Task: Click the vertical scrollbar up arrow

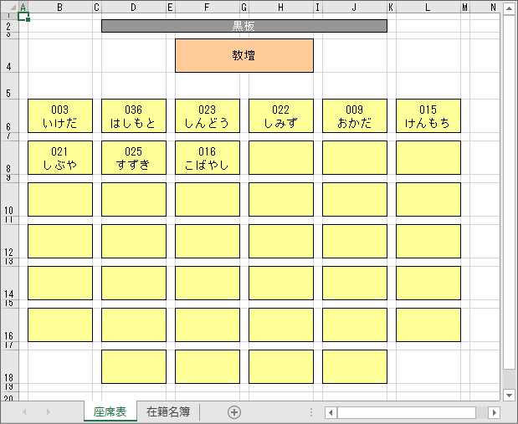Action: coord(509,8)
